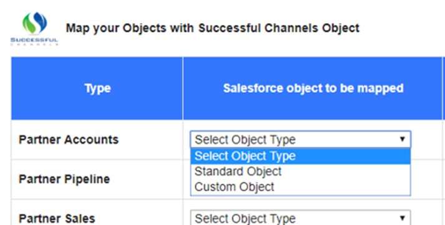Select the Partner Sales row label

(x=57, y=219)
